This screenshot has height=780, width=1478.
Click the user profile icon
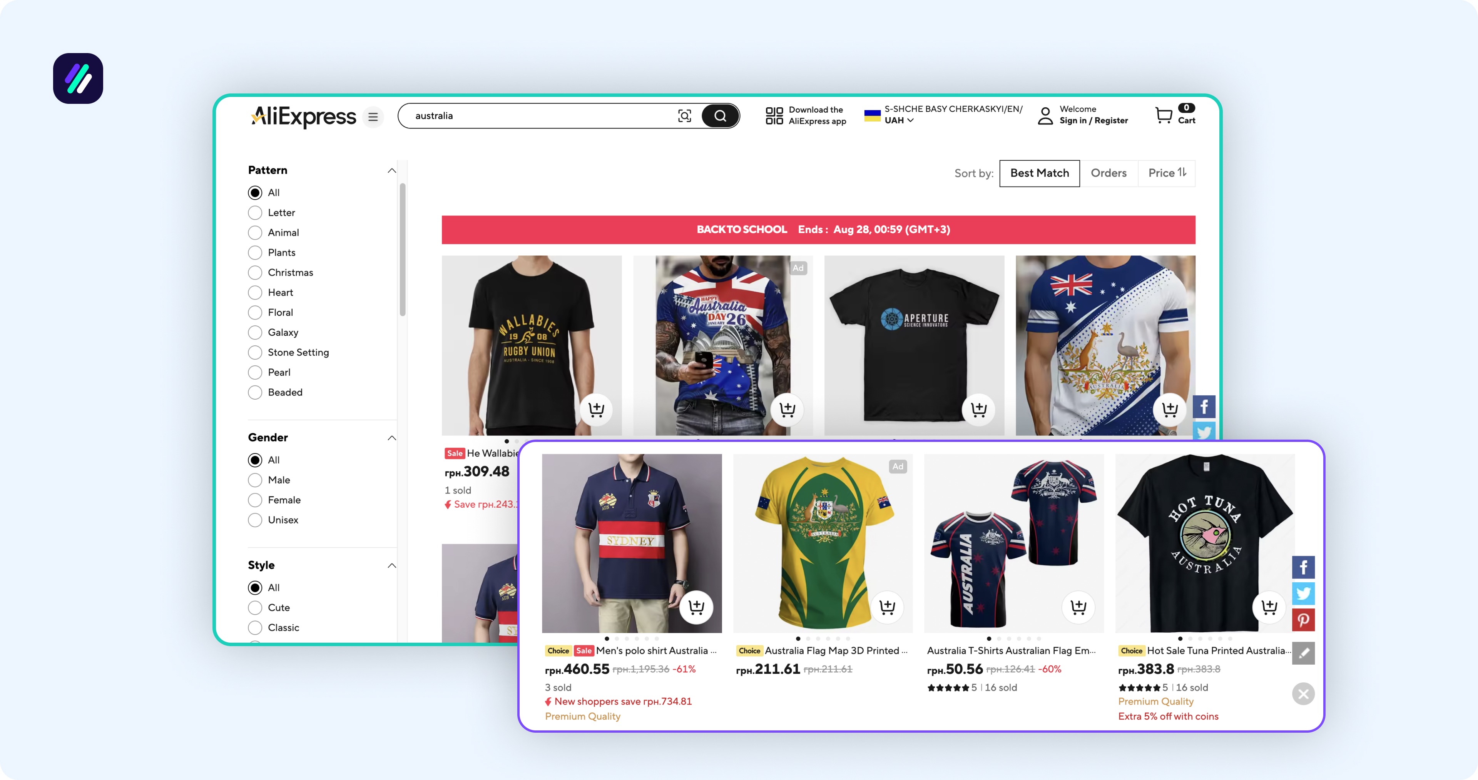1045,115
